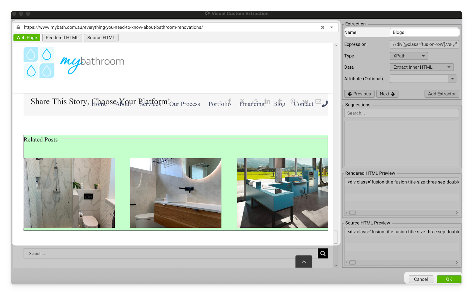Image resolution: width=473 pixels, height=295 pixels.
Task: Confirm with the green OK button
Action: (449, 279)
